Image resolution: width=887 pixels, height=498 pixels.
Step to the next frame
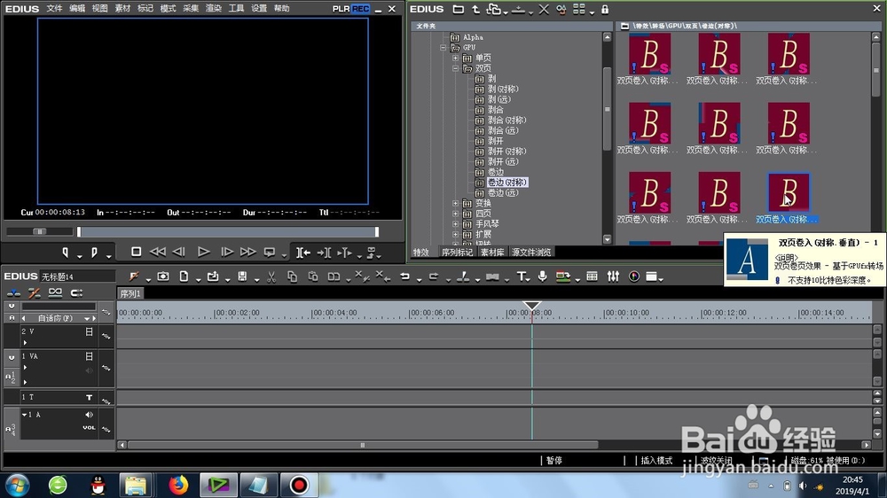click(x=227, y=252)
